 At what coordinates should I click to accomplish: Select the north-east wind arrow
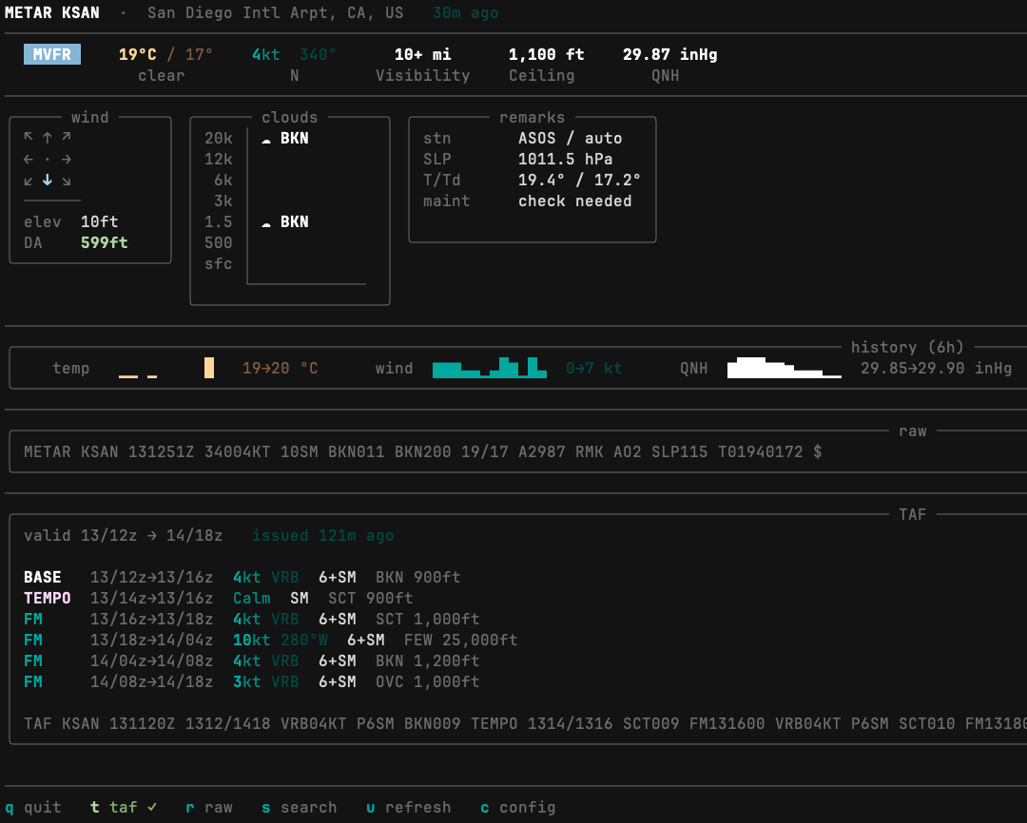click(67, 137)
